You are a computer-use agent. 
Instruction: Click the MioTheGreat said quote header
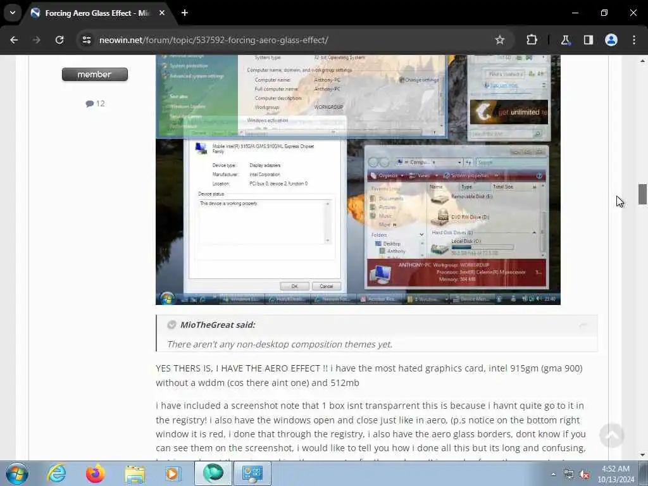[x=218, y=325]
